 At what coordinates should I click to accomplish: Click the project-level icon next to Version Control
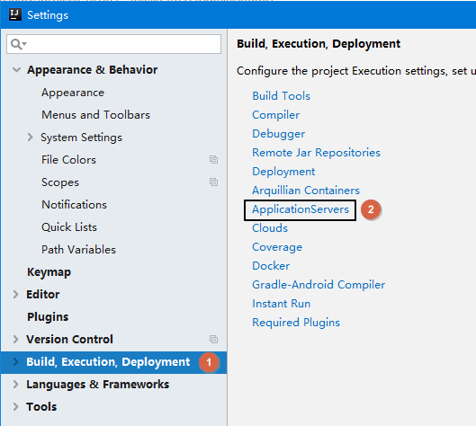[213, 339]
